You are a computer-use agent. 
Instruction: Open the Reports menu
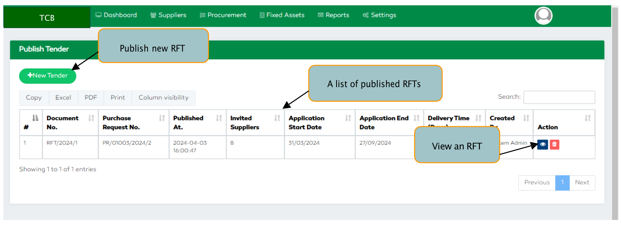click(x=333, y=15)
